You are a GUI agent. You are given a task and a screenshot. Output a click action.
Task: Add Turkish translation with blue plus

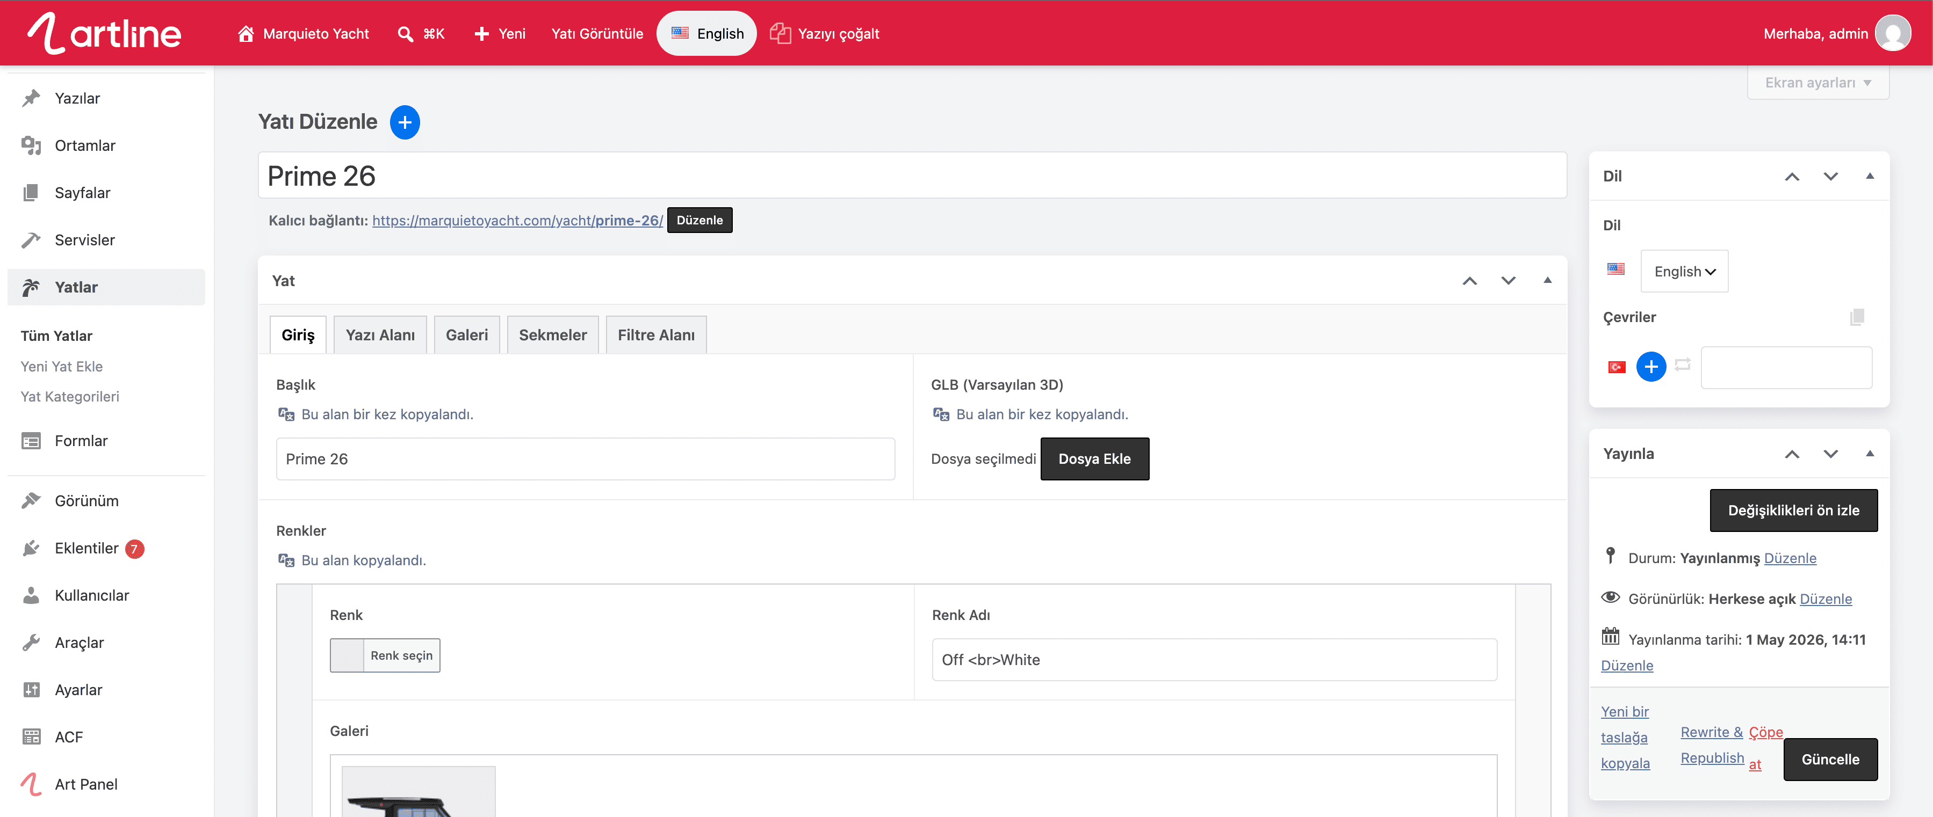[1651, 367]
